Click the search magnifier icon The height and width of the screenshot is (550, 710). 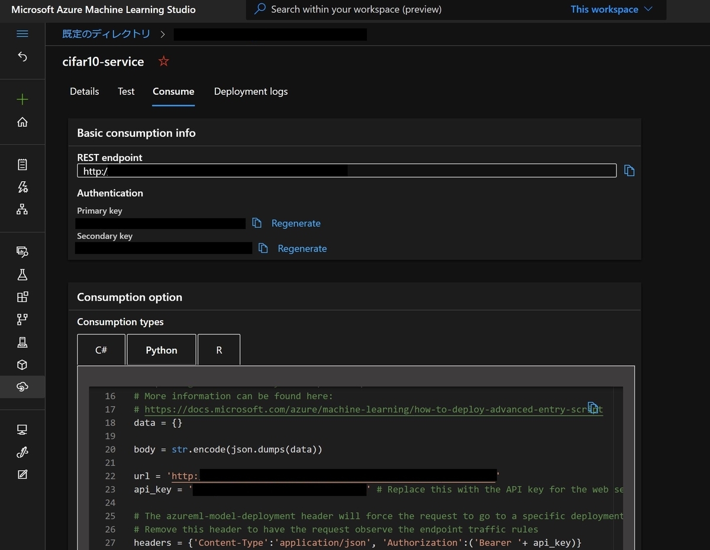point(260,9)
